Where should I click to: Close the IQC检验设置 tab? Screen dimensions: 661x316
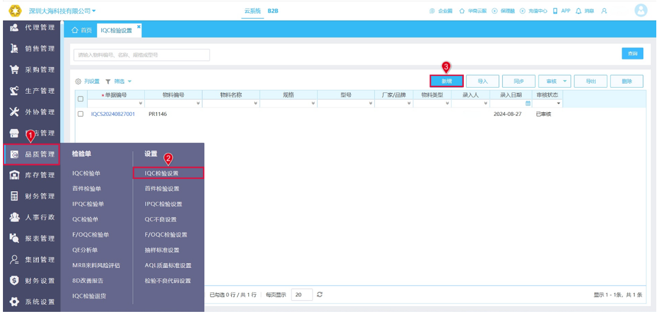139,26
